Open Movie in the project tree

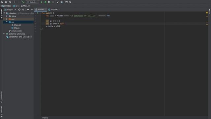[x=15, y=28]
